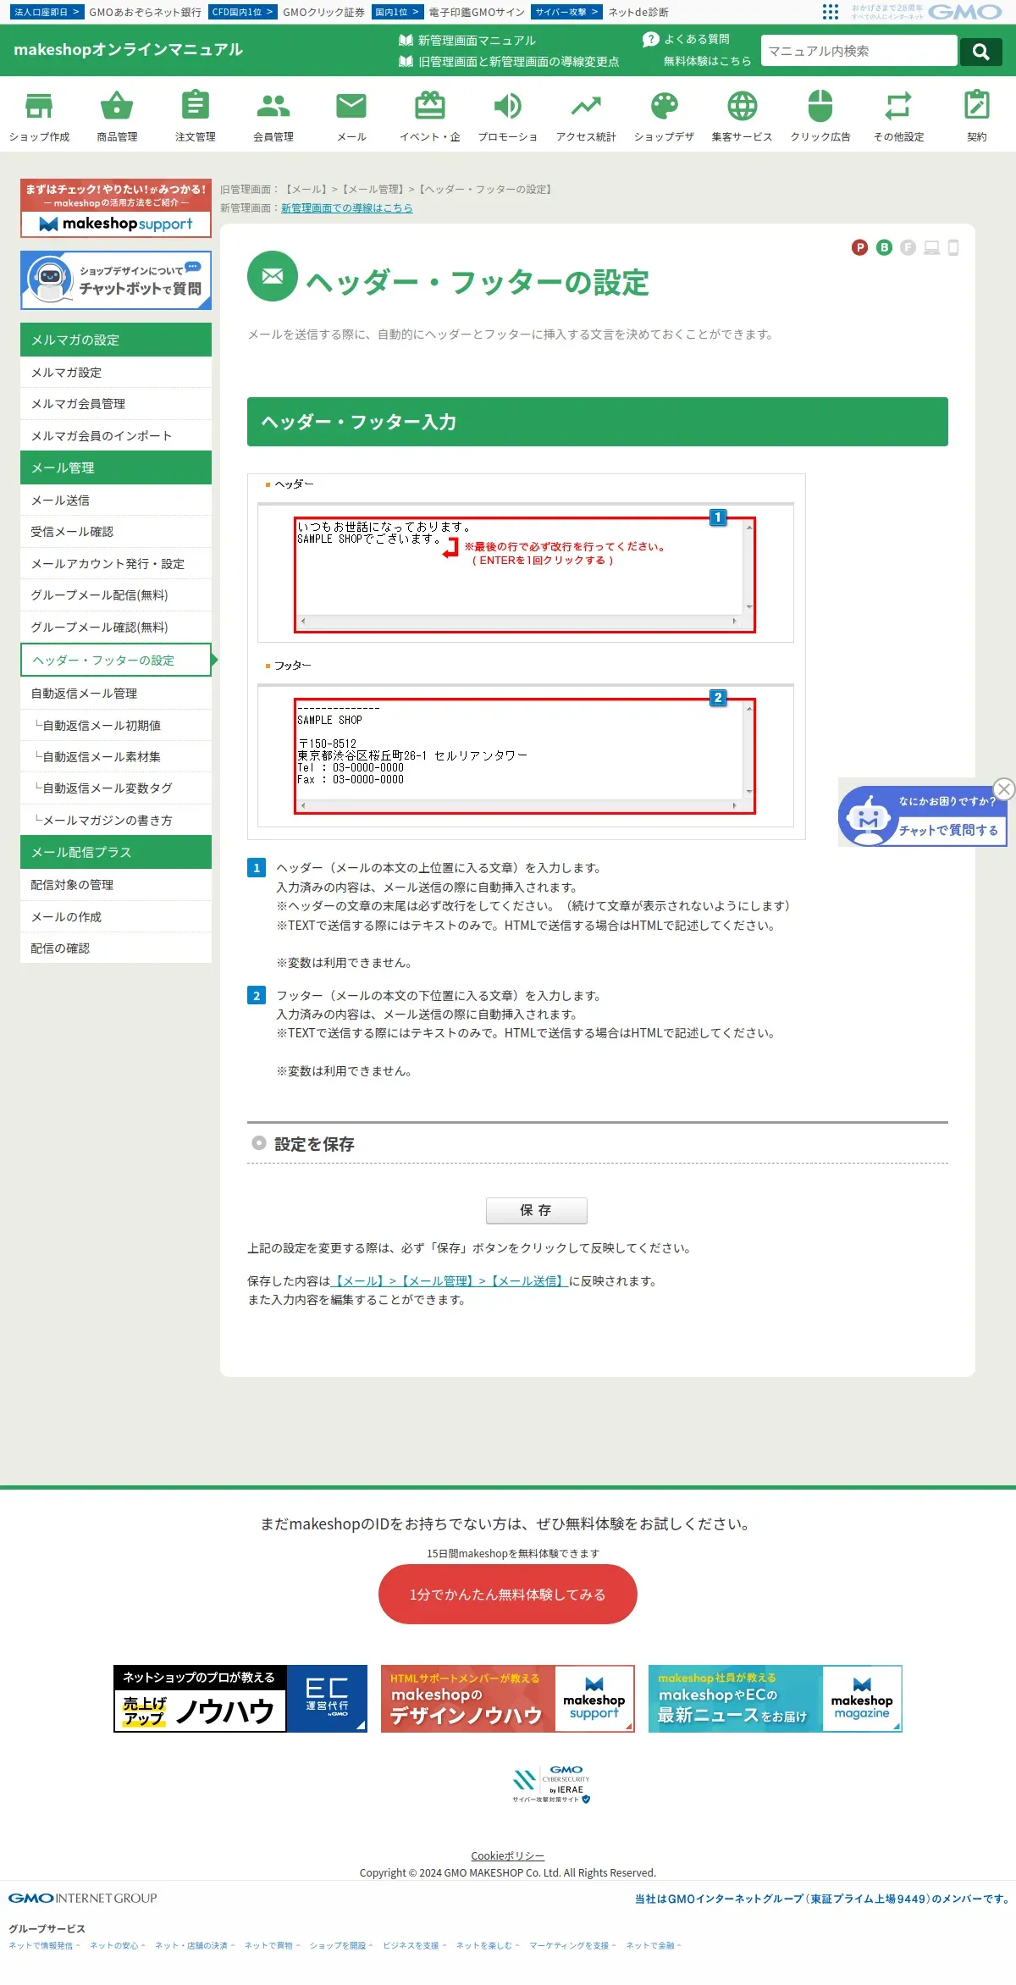1016x1985 pixels.
Task: Click the green B plan icon
Action: [884, 247]
